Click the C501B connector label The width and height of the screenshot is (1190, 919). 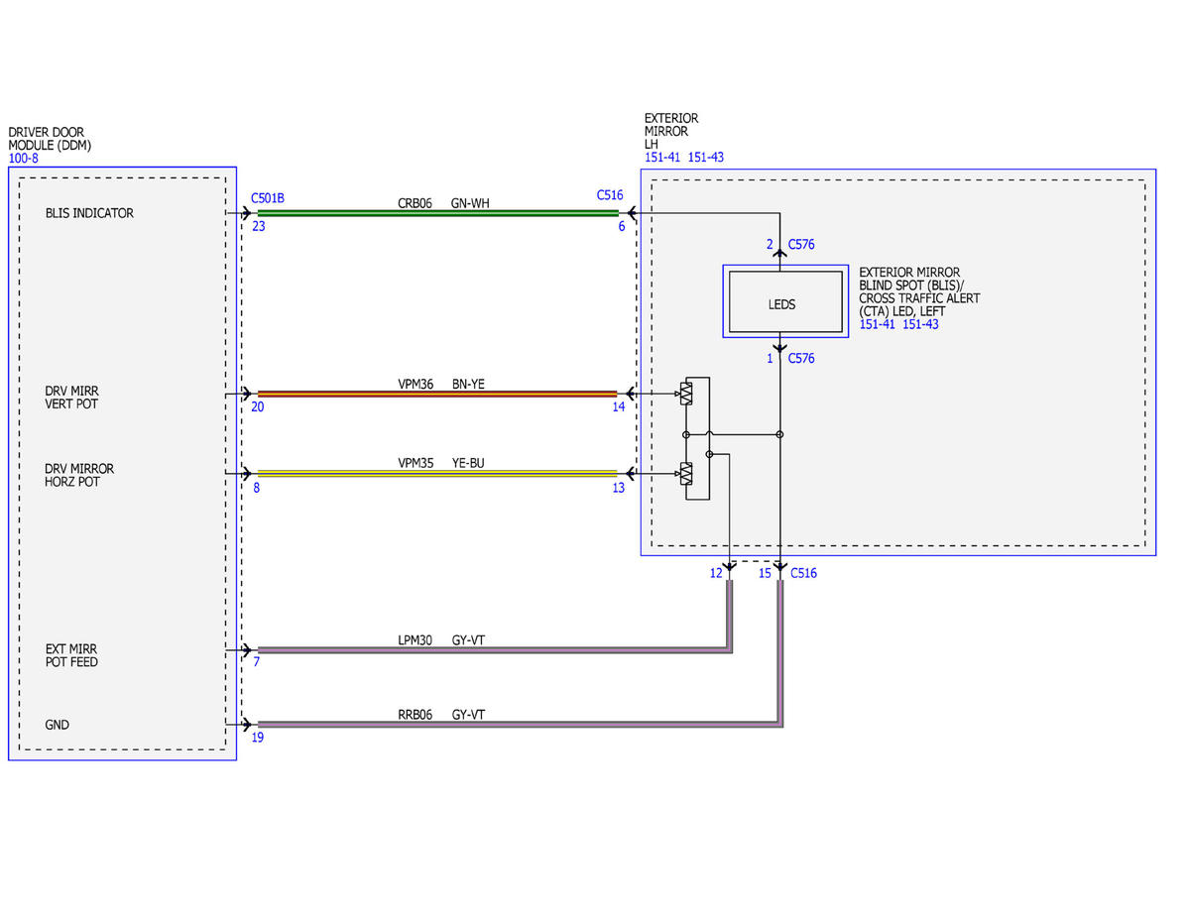(268, 197)
